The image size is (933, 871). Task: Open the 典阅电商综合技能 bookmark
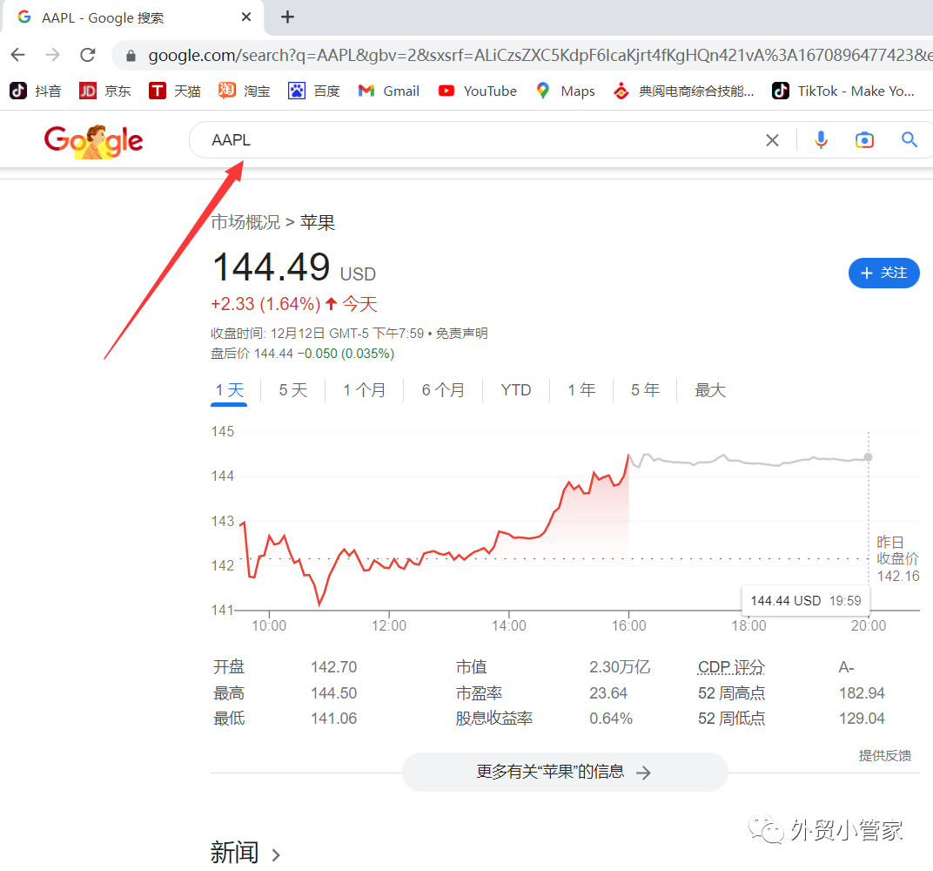click(684, 91)
